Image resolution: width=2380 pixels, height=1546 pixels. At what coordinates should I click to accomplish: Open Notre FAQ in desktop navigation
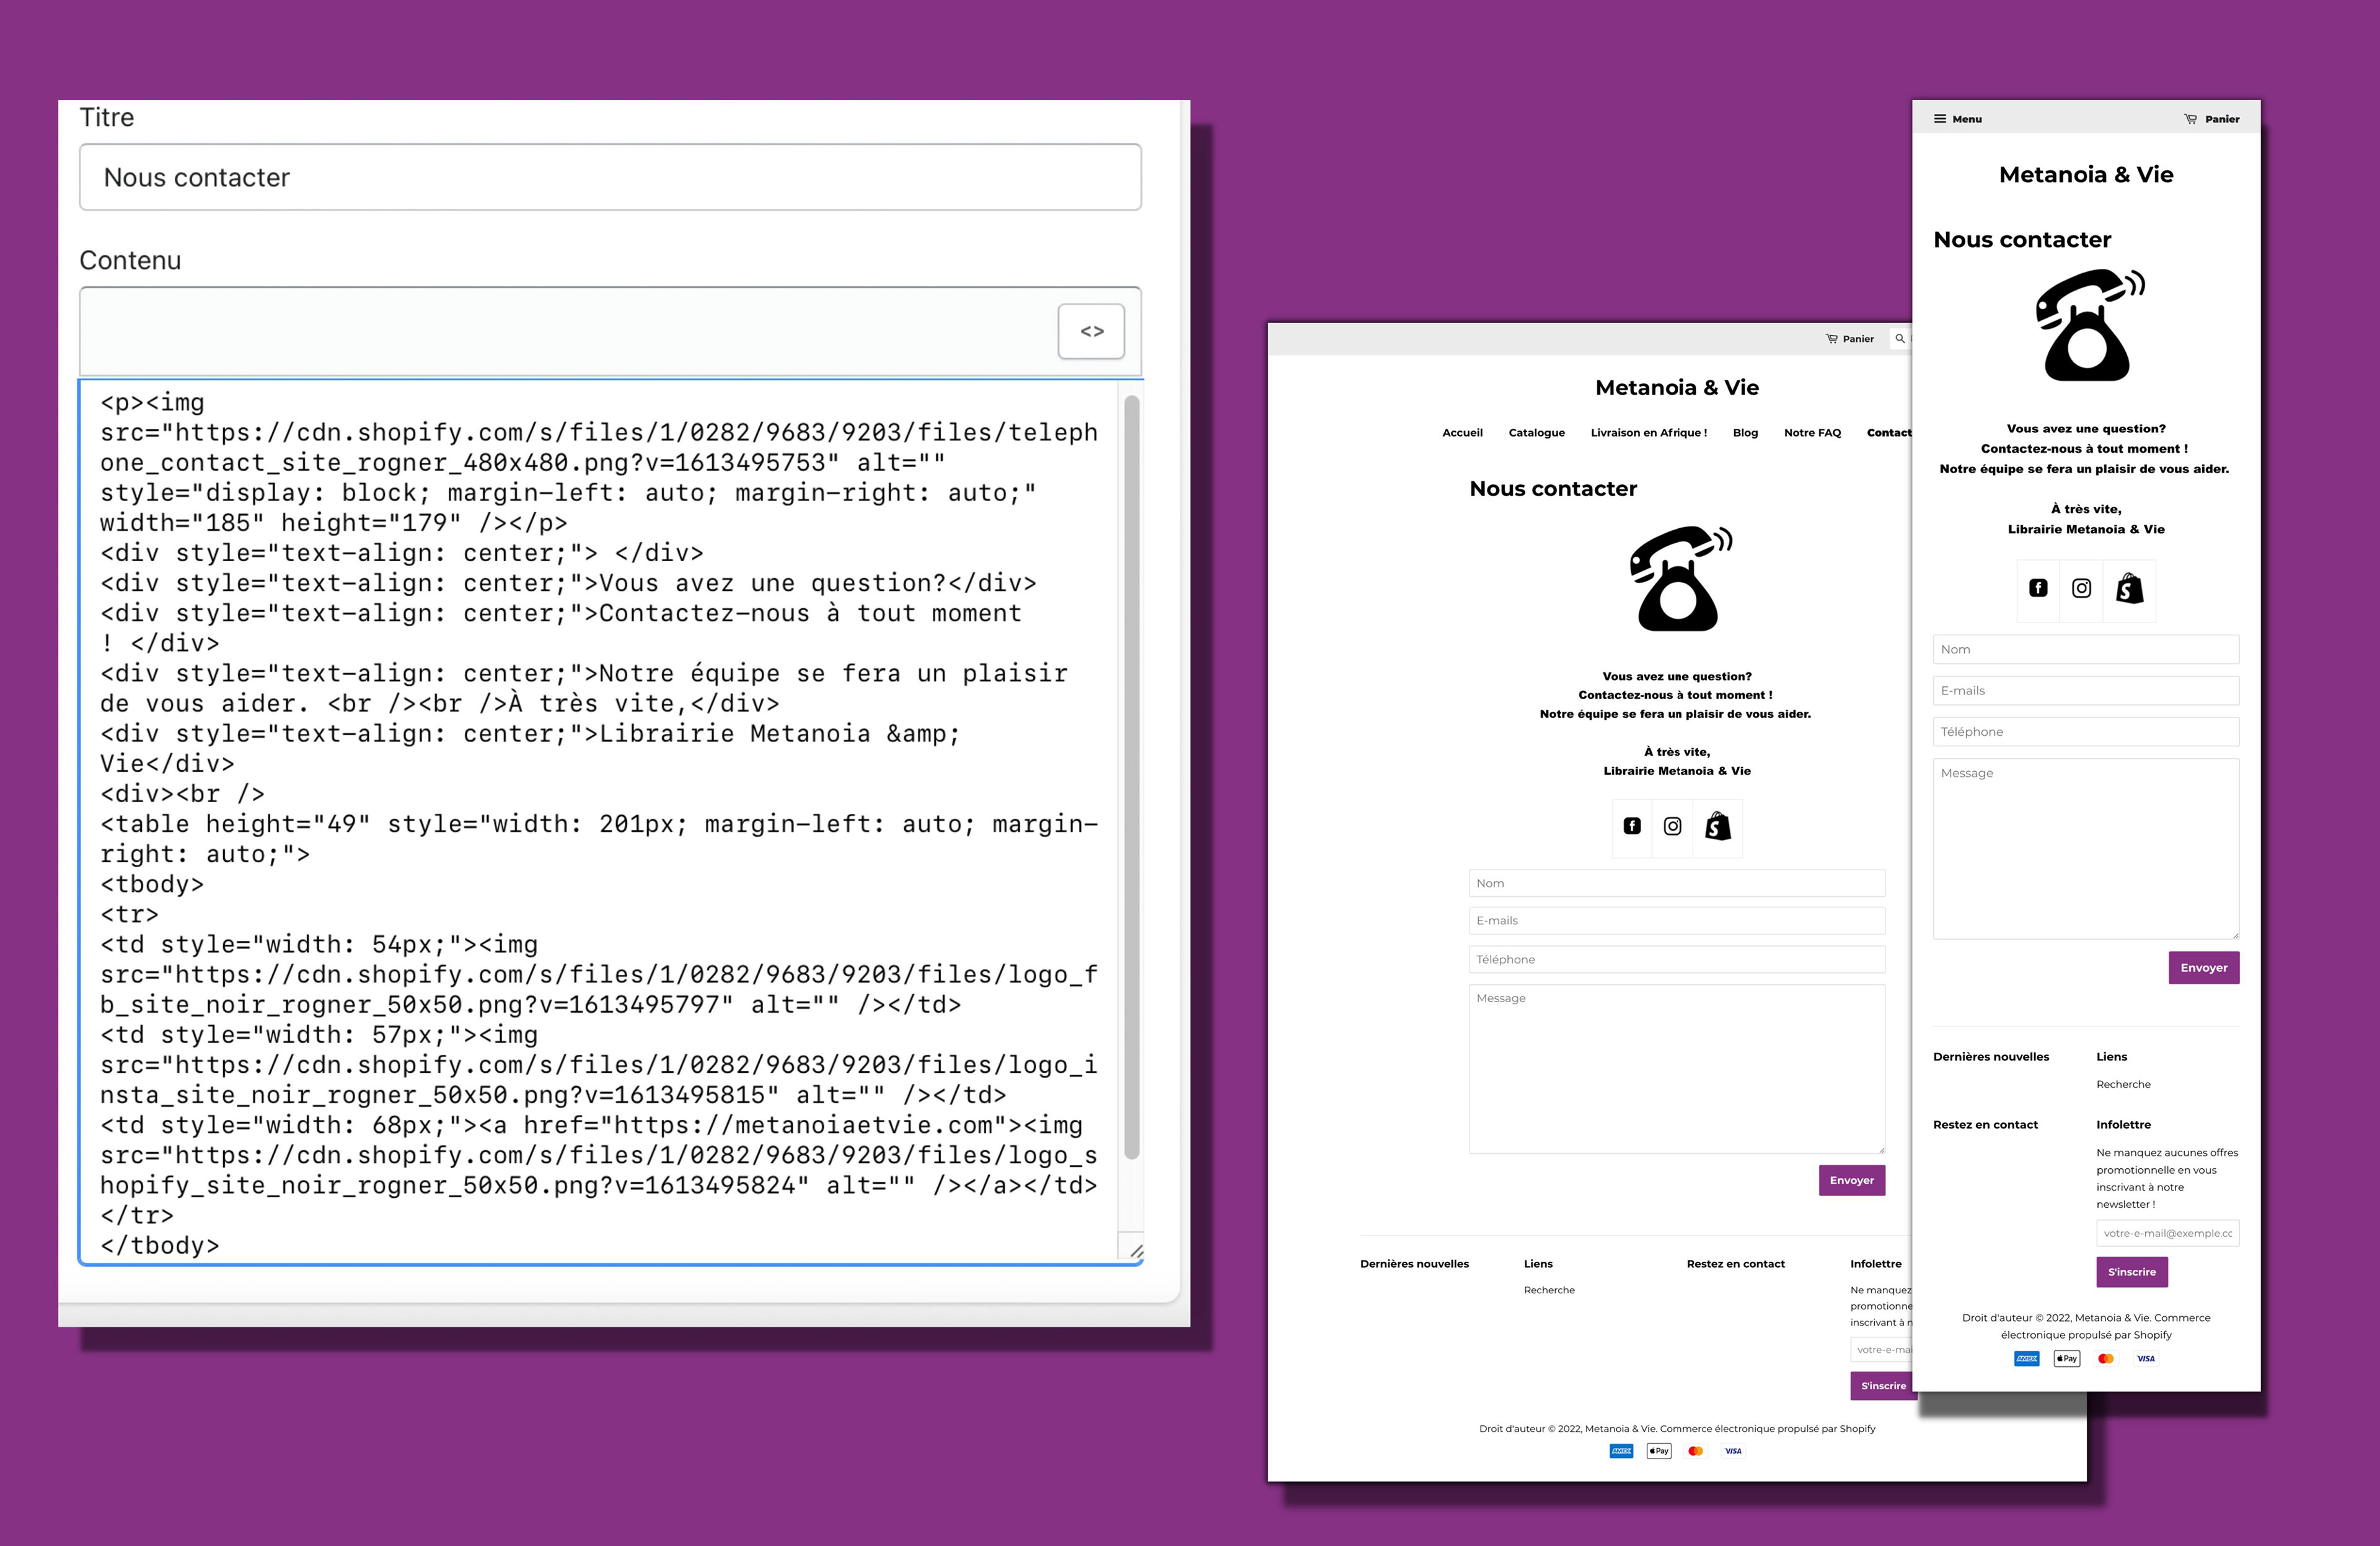point(1812,433)
